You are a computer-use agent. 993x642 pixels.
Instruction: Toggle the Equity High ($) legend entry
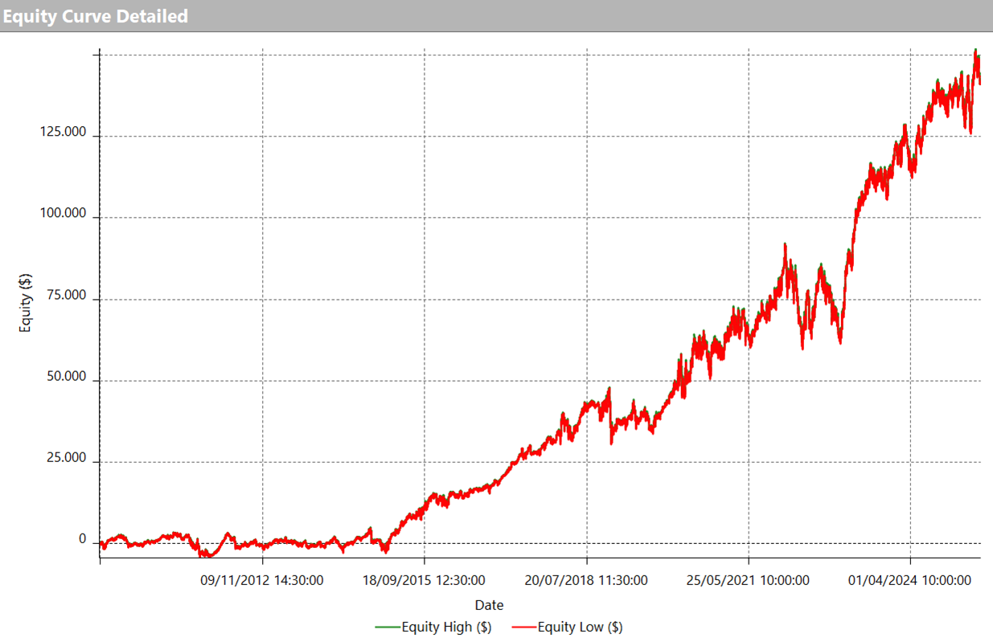pos(446,627)
